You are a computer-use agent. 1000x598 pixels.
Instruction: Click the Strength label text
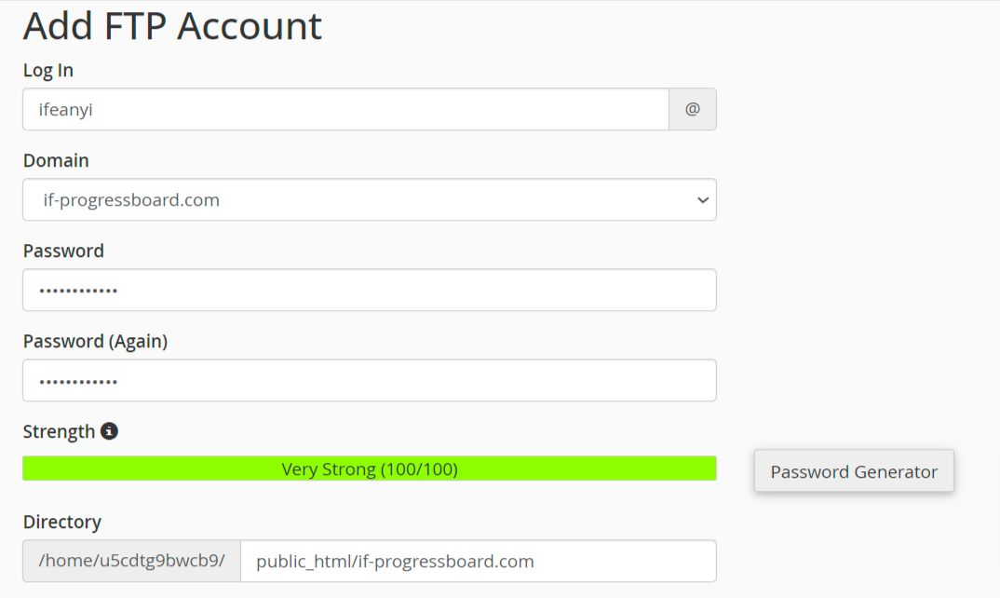coord(59,431)
